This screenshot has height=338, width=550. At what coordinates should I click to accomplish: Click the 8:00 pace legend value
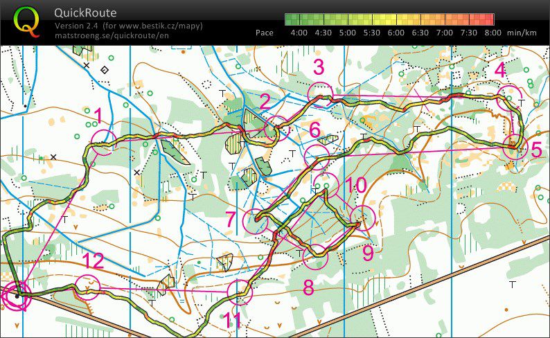pyautogui.click(x=493, y=33)
